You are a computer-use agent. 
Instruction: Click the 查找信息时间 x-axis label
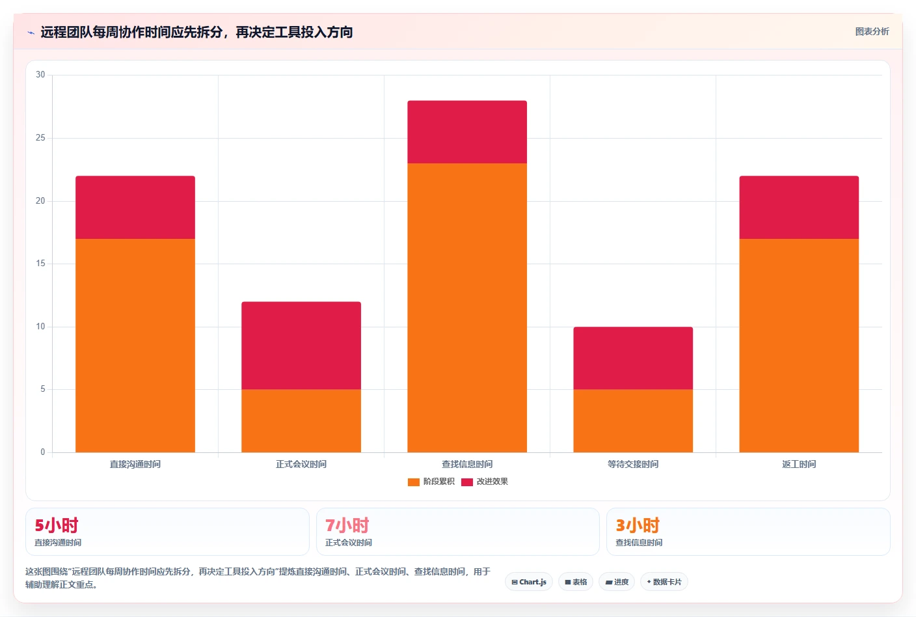[467, 464]
